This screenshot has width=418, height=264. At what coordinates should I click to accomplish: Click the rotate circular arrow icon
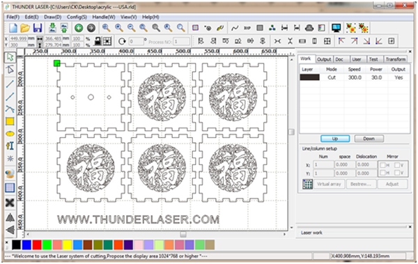(122, 41)
